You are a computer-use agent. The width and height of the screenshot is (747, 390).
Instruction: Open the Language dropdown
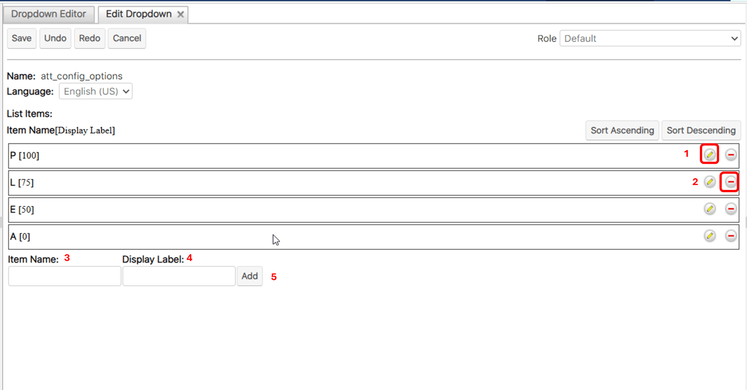(96, 91)
